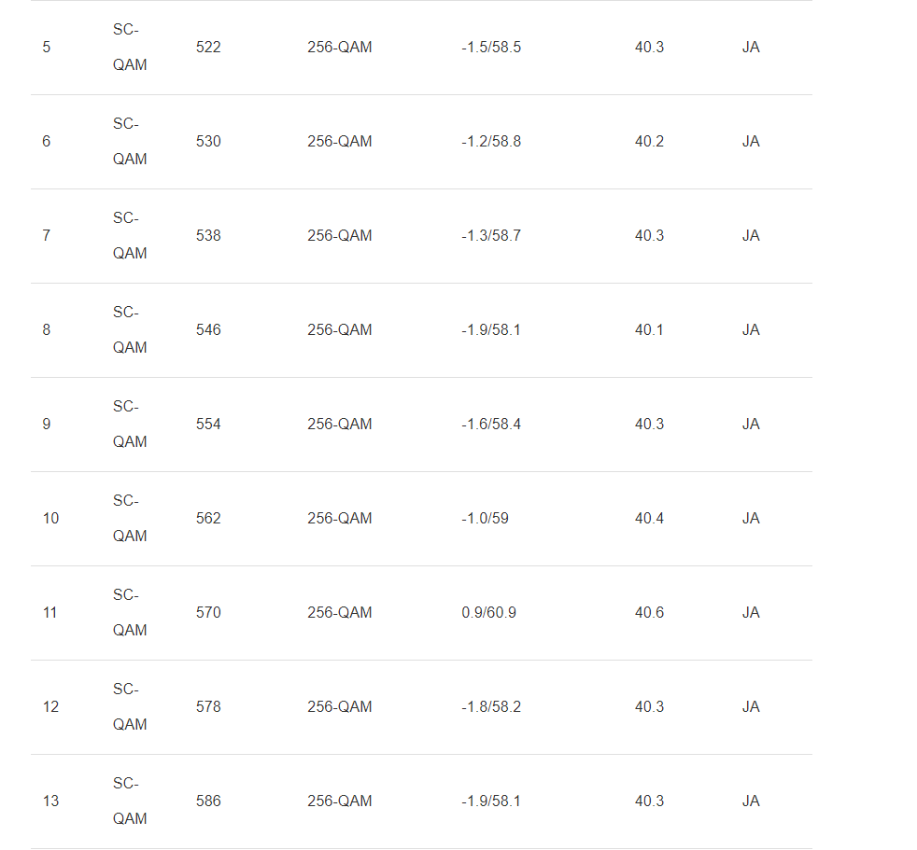Select the power reading -1.8/58.2
917x850 pixels.
pos(490,707)
